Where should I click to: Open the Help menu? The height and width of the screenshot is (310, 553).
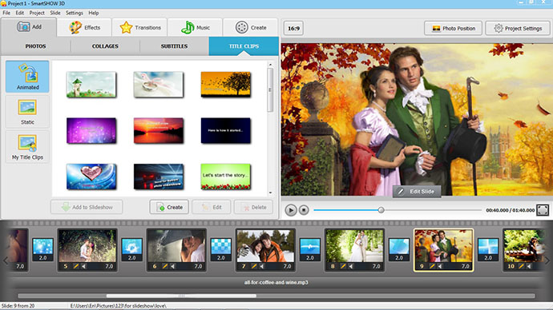[x=94, y=13]
